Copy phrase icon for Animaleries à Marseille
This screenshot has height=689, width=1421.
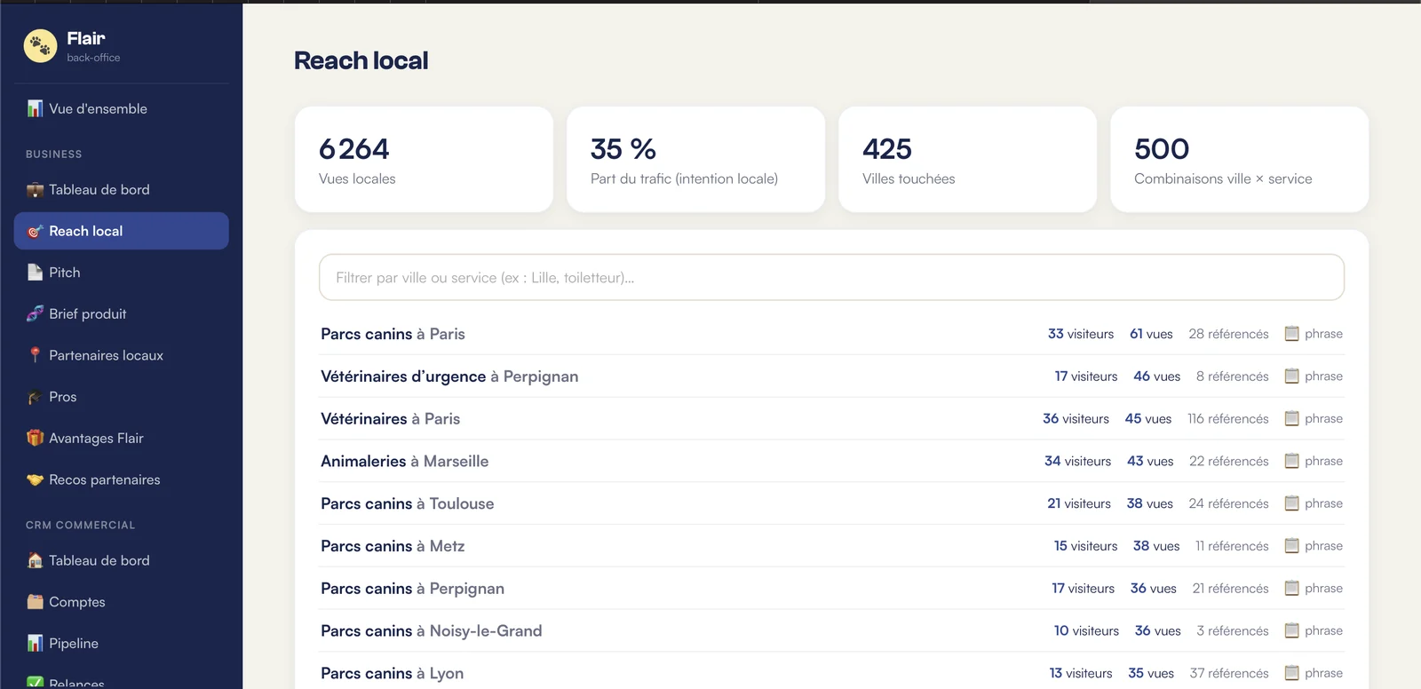coord(1292,461)
